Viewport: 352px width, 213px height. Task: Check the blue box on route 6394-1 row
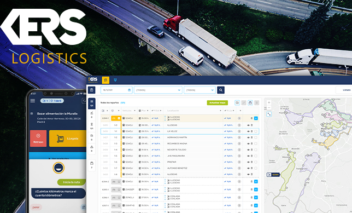click(256, 118)
